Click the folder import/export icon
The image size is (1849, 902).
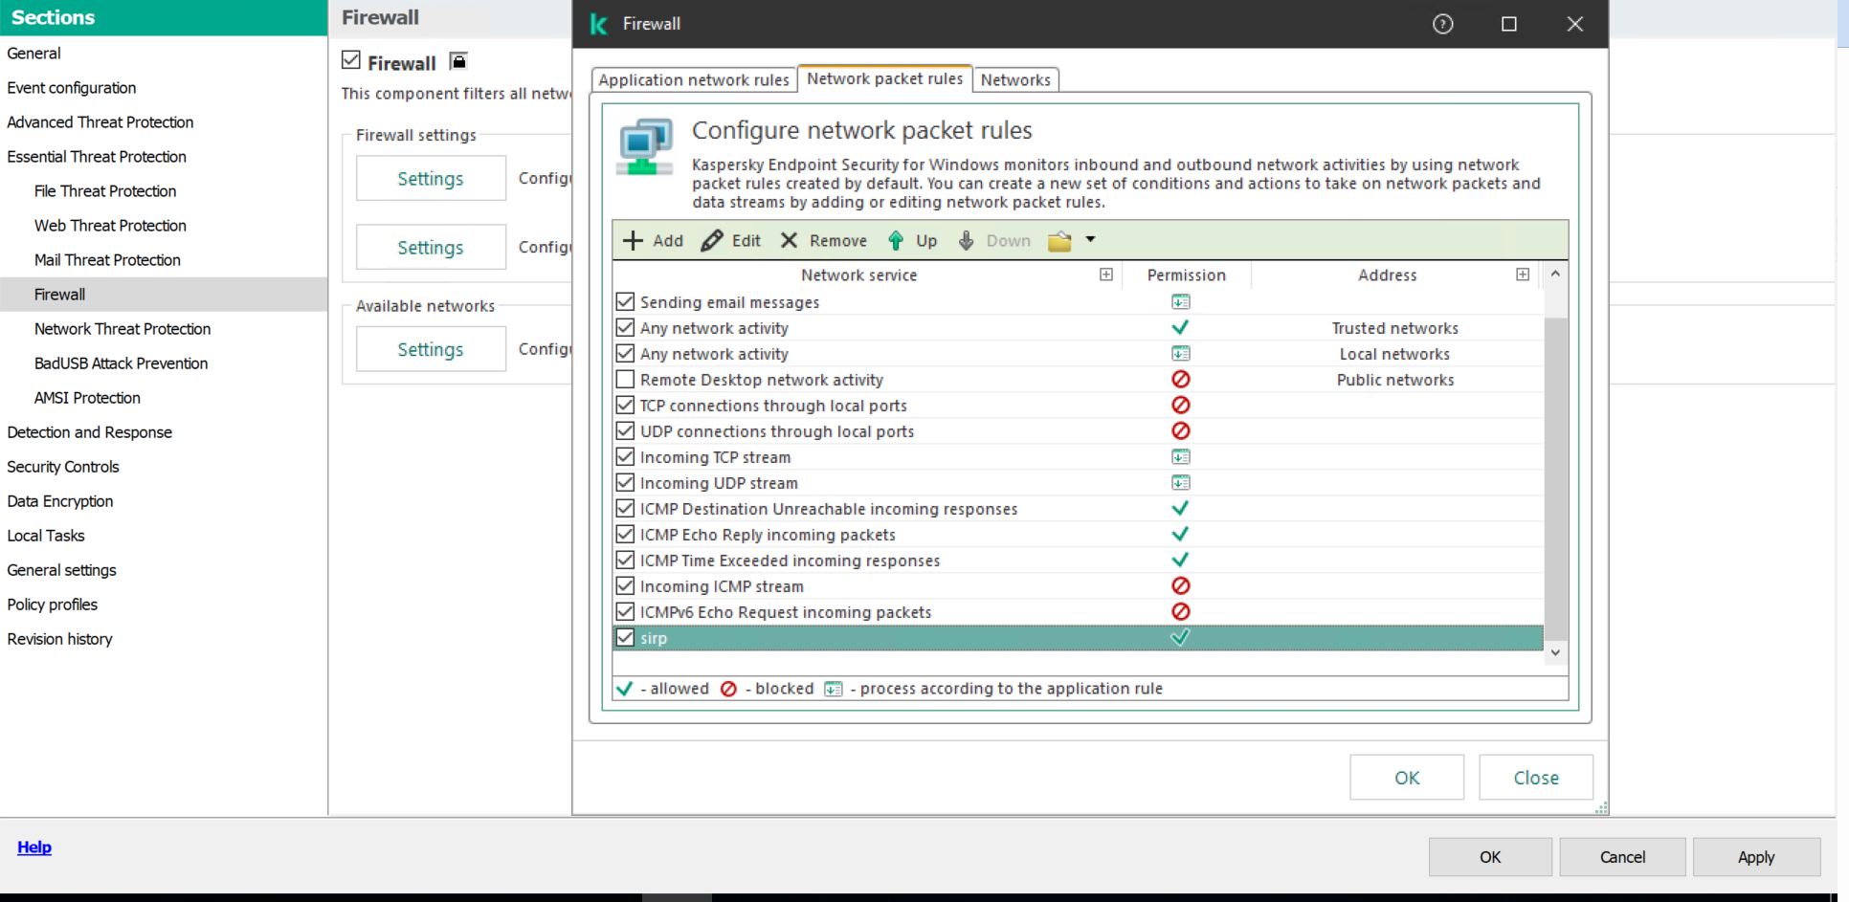tap(1059, 241)
